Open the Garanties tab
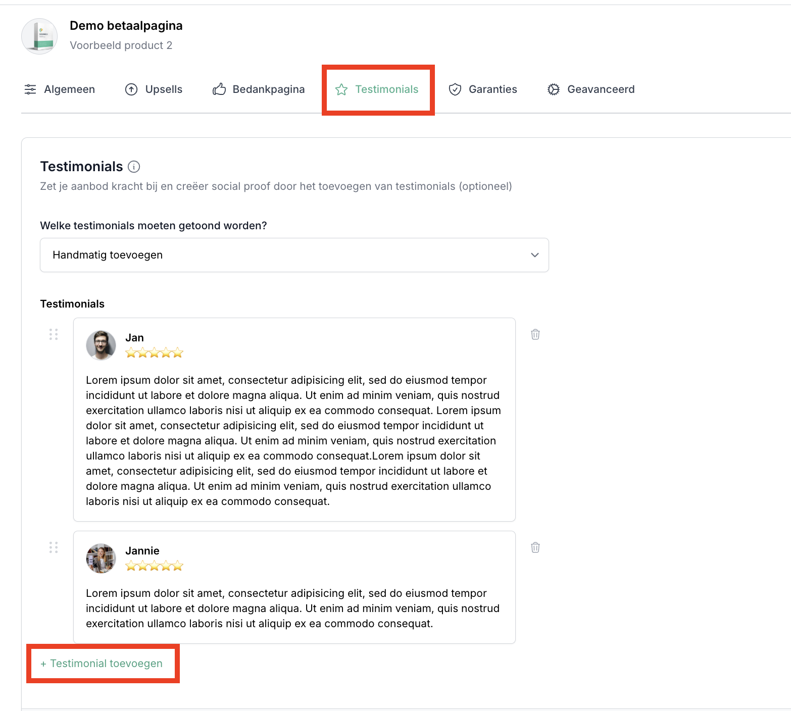791x711 pixels. pos(483,89)
